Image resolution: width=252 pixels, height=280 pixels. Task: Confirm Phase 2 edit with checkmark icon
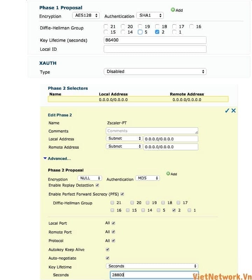227,111
